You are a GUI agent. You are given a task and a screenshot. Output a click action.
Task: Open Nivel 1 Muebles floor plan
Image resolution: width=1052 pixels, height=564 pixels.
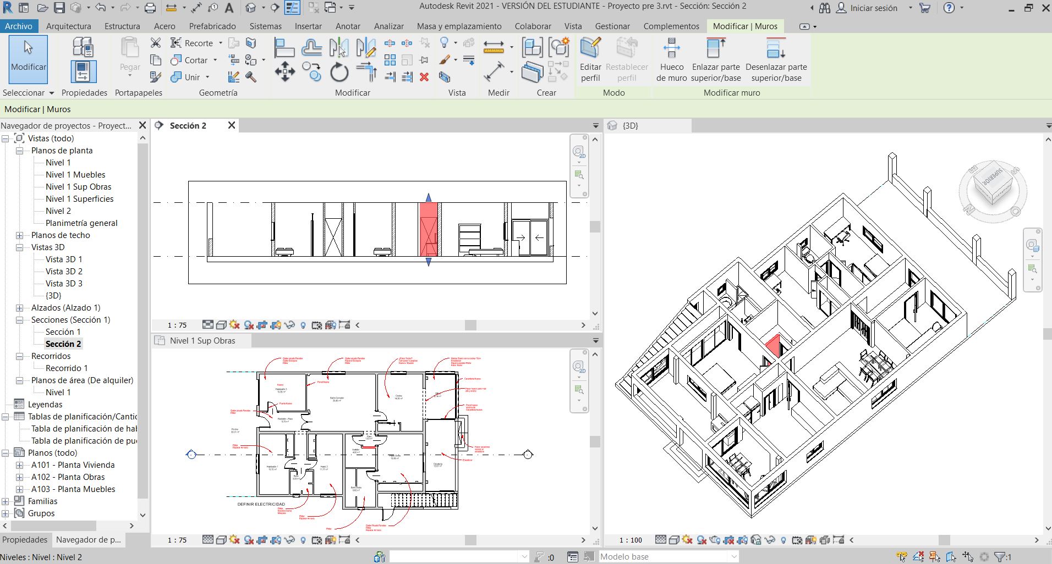75,175
